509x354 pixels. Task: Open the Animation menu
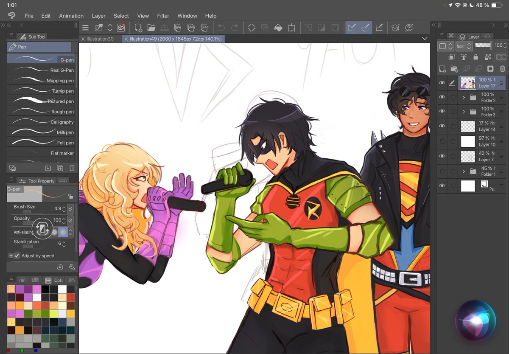[71, 16]
